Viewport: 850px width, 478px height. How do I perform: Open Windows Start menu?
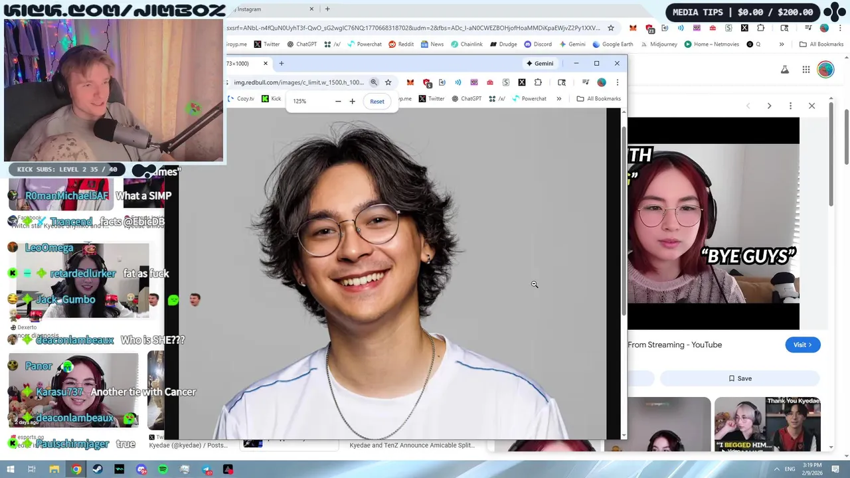point(10,469)
